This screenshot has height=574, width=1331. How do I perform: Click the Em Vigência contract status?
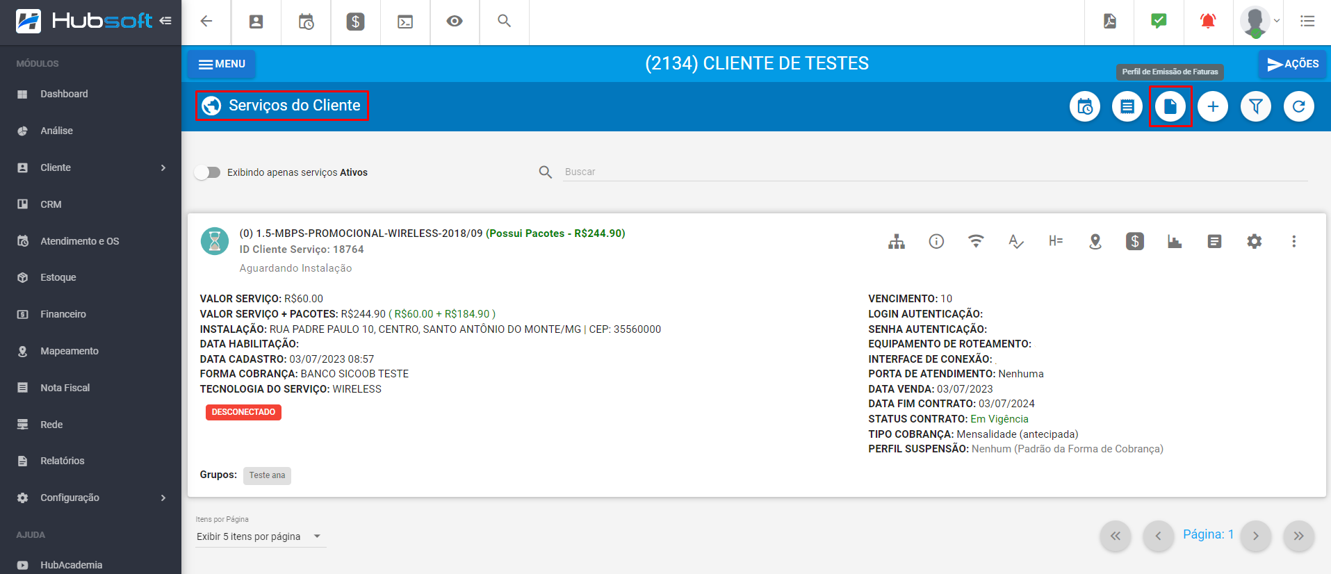point(999,419)
